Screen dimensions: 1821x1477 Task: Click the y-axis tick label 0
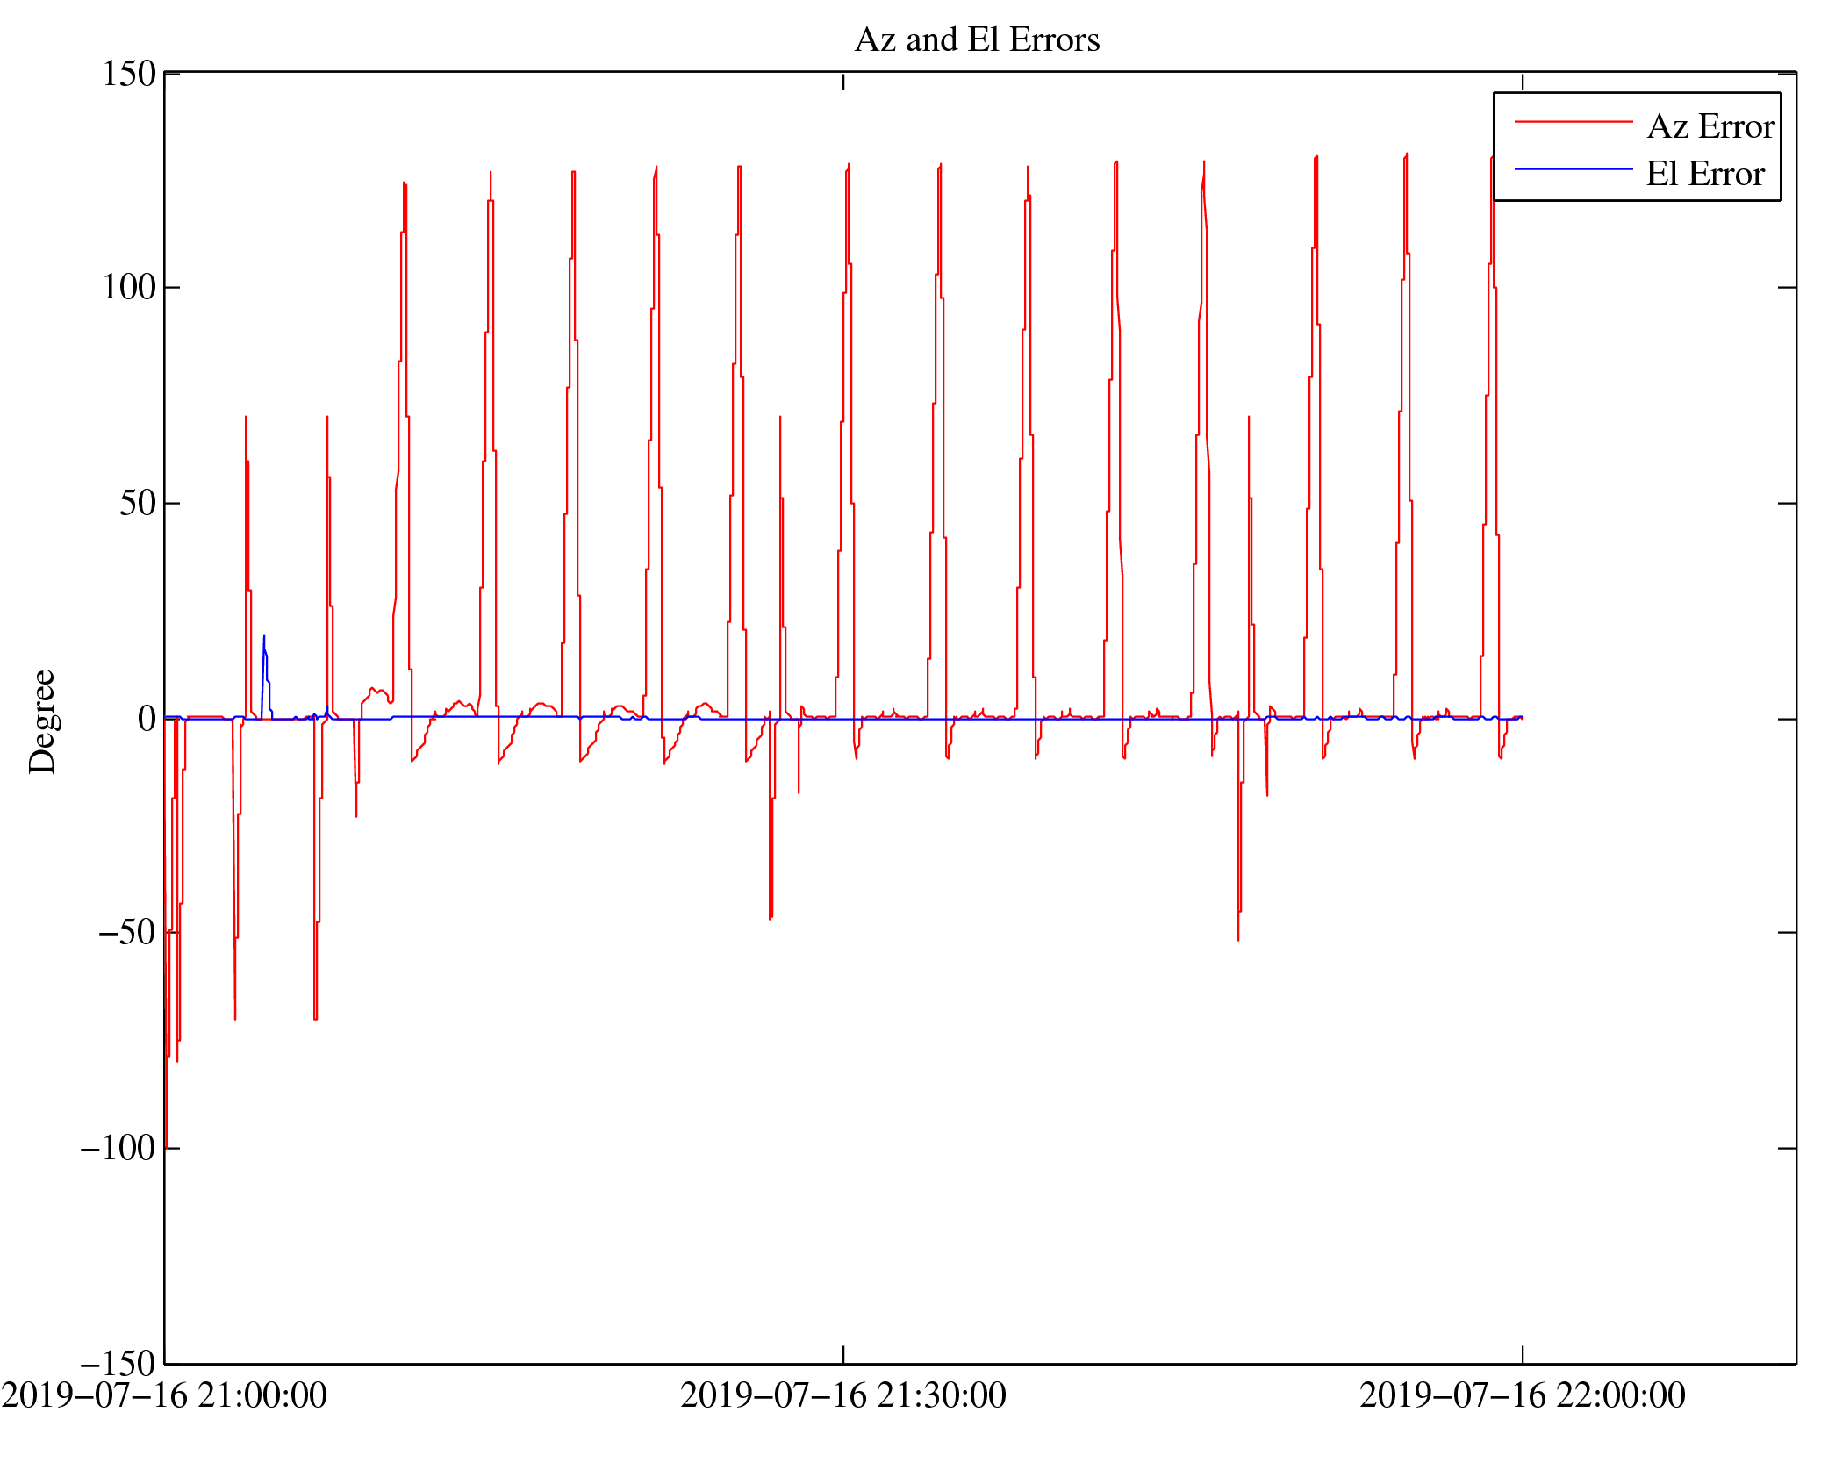click(x=147, y=720)
